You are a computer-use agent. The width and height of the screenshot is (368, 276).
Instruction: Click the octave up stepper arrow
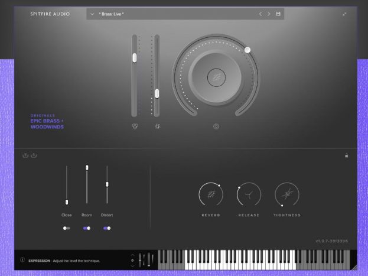pyautogui.click(x=132, y=256)
